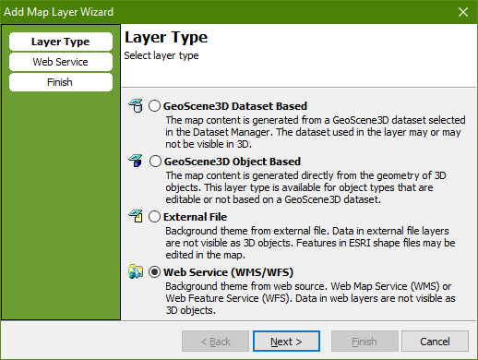
Task: Click the Next > button
Action: (x=286, y=342)
